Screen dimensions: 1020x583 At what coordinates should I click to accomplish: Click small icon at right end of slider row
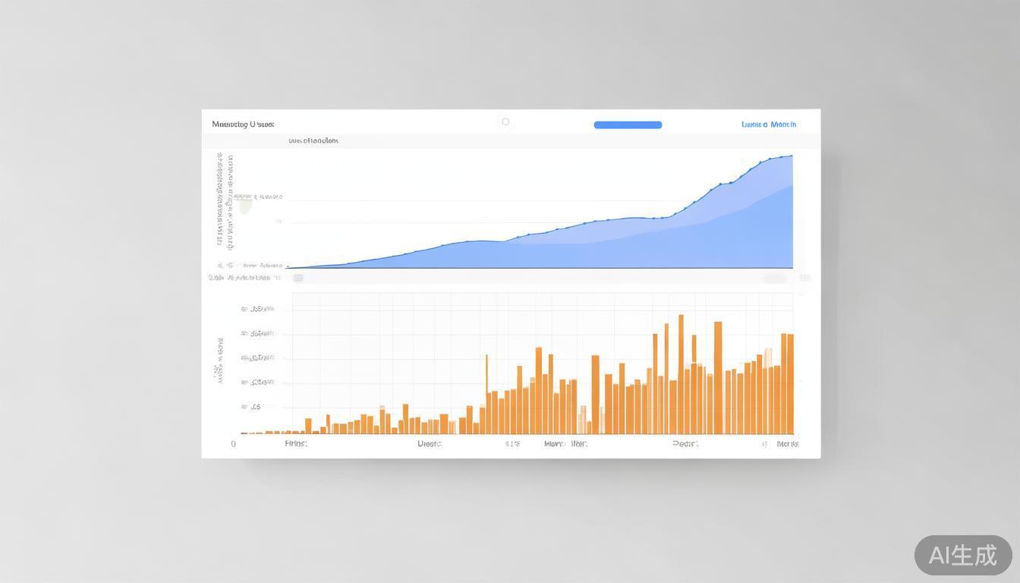pyautogui.click(x=805, y=278)
